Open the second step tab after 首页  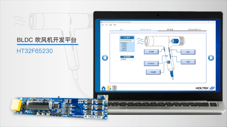coord(146,29)
